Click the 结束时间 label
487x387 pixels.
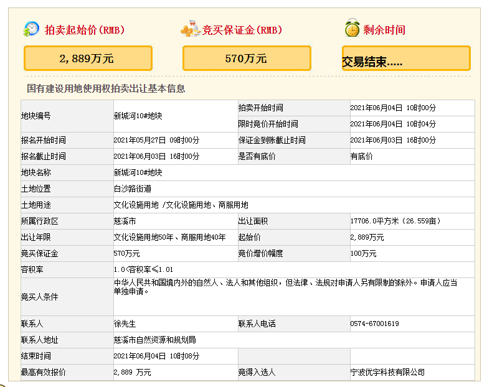[x=36, y=356]
